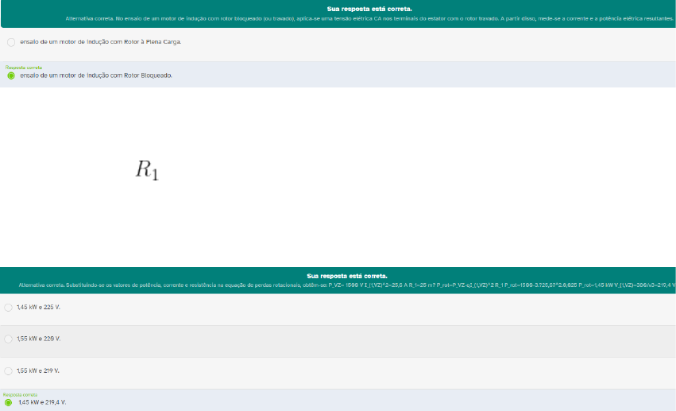The width and height of the screenshot is (676, 411).
Task: Choose the '1,55 kW e 229 V.' radio button
Action: 9,339
